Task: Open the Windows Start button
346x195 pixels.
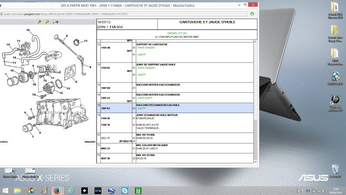Action: pos(5,191)
